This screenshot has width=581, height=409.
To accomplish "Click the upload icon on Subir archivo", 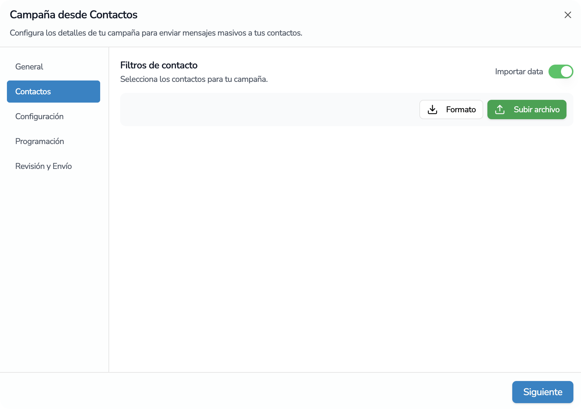I will coord(500,110).
